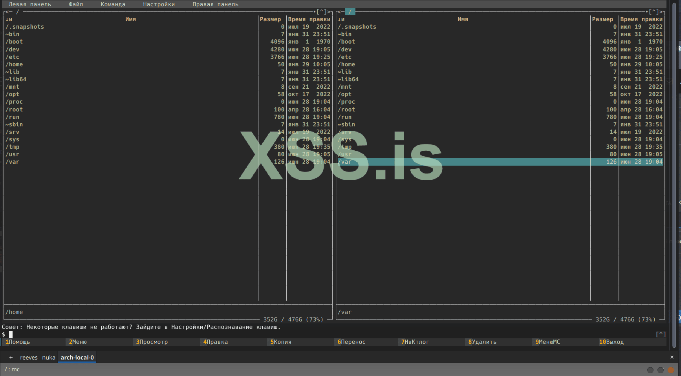Switch to the reeves terminal tab
The width and height of the screenshot is (681, 376).
click(29, 358)
